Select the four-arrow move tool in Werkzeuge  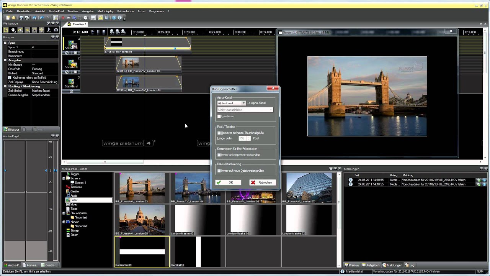pyautogui.click(x=42, y=30)
